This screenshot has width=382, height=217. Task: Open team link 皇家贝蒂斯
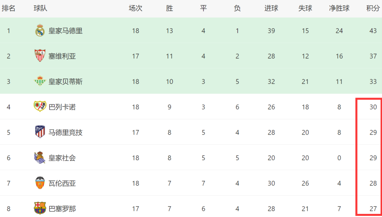point(66,82)
